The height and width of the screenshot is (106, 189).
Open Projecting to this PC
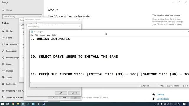click(13, 91)
